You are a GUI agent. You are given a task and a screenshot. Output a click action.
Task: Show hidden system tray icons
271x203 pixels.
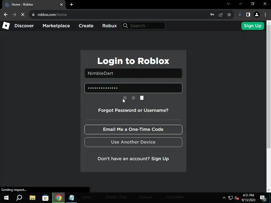tap(224, 198)
